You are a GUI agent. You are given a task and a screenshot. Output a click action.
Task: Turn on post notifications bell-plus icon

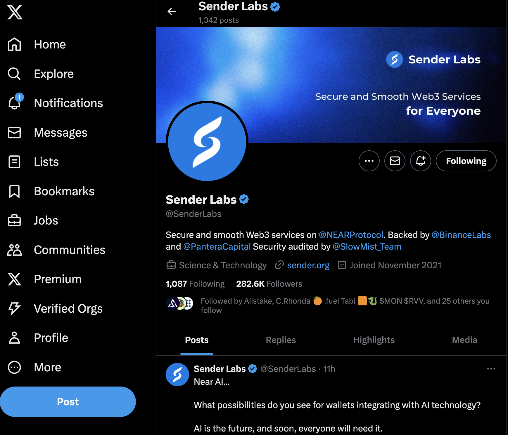coord(421,161)
